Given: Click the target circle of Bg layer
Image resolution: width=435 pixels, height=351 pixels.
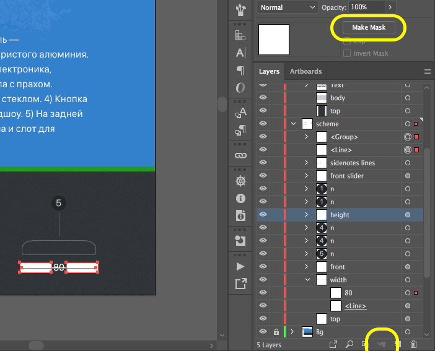Looking at the screenshot, I should point(408,332).
